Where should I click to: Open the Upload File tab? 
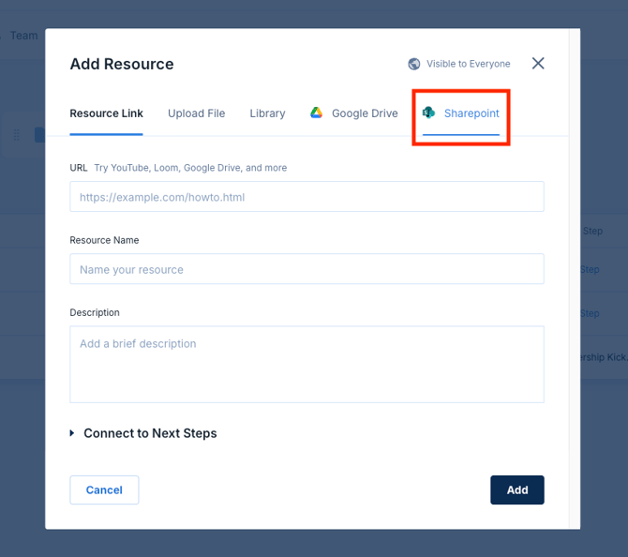(196, 113)
